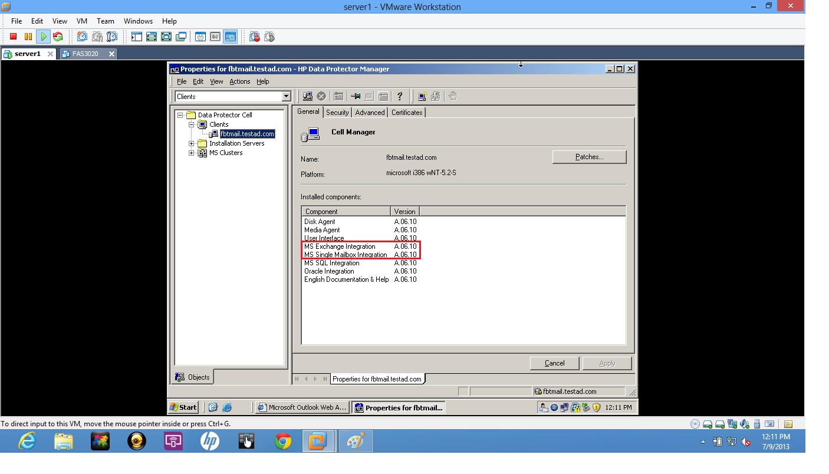Screen dimensions: 829x474
Task: Open the connect-to-client icon in Data Protector
Action: coord(307,96)
